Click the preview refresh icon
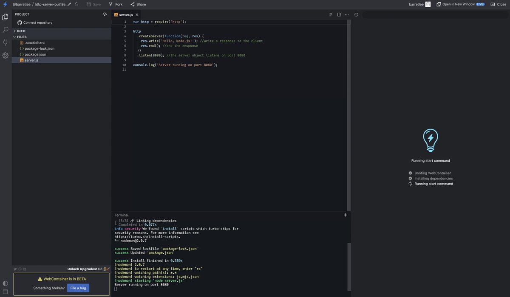Viewport: 510px width, 297px height. 356,14
